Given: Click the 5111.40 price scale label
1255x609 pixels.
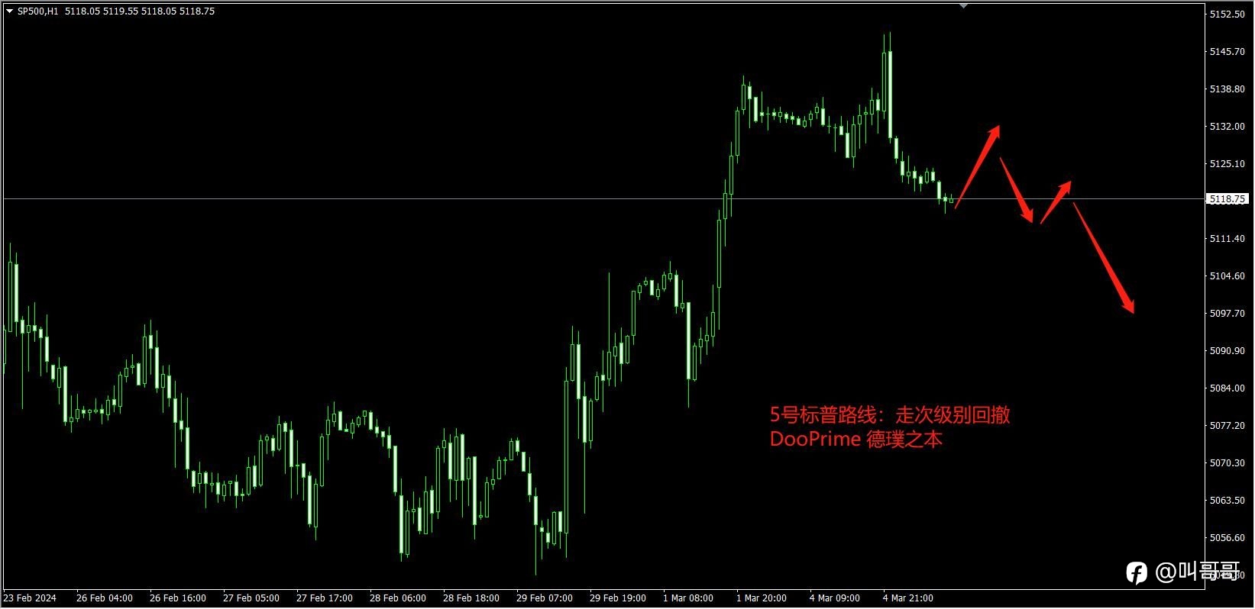Looking at the screenshot, I should (1227, 239).
